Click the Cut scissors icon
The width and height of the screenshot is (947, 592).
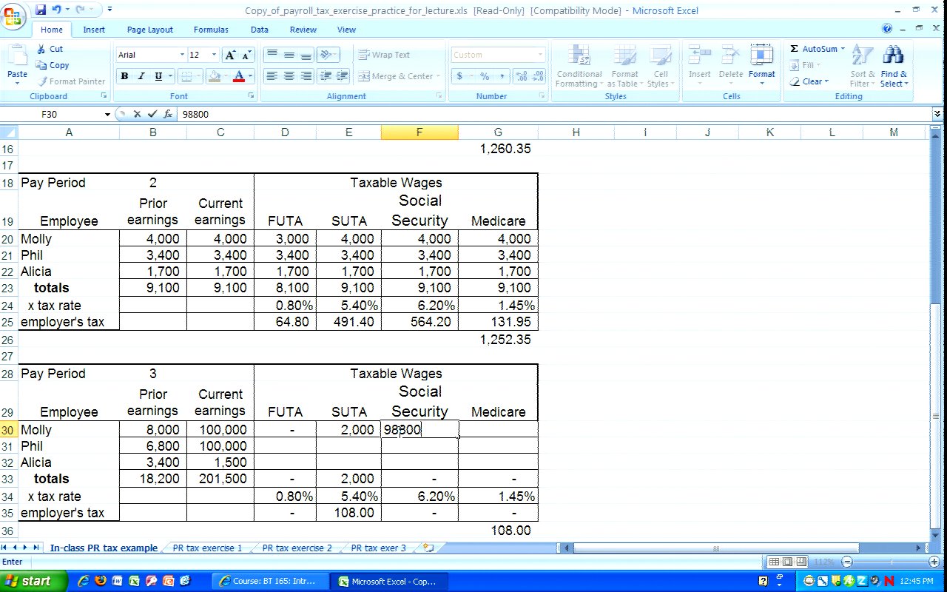(41, 49)
